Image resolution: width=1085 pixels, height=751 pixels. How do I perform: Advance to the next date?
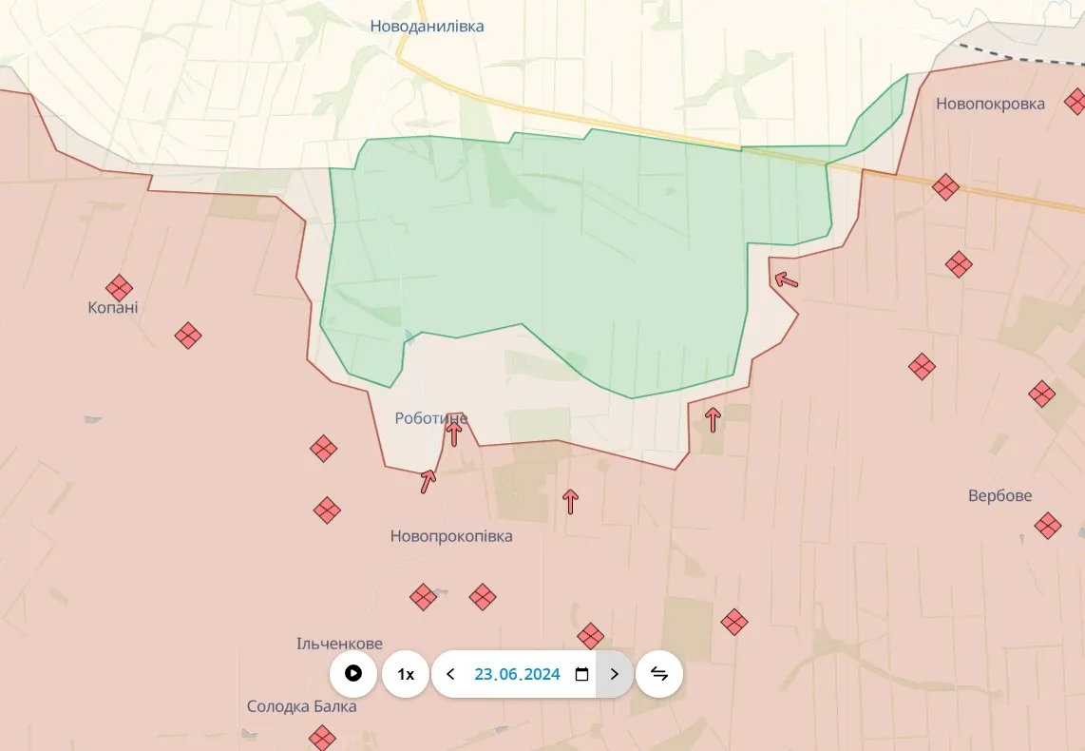(x=614, y=674)
